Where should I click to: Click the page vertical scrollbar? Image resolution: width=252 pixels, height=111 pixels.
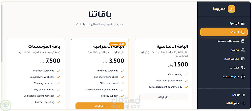point(2,33)
